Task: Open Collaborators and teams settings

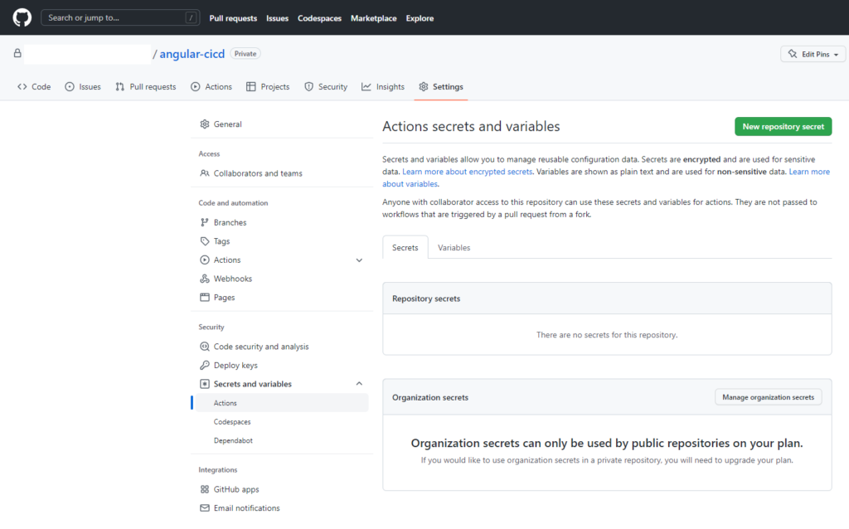Action: [x=258, y=173]
